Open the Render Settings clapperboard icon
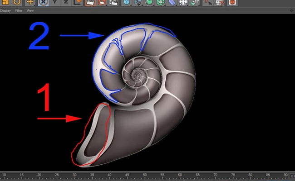The width and height of the screenshot is (295, 181). tap(113, 3)
